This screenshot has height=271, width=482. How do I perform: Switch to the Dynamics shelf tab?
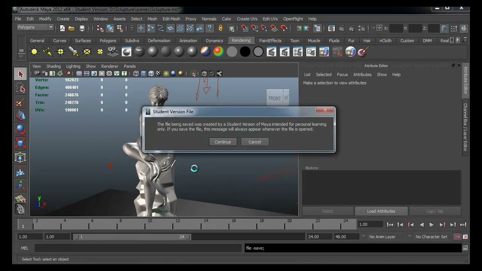(214, 41)
